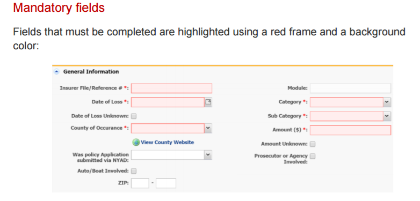420x201 pixels.
Task: Tick Prosecutor or Agency Involved checkbox
Action: pyautogui.click(x=313, y=156)
